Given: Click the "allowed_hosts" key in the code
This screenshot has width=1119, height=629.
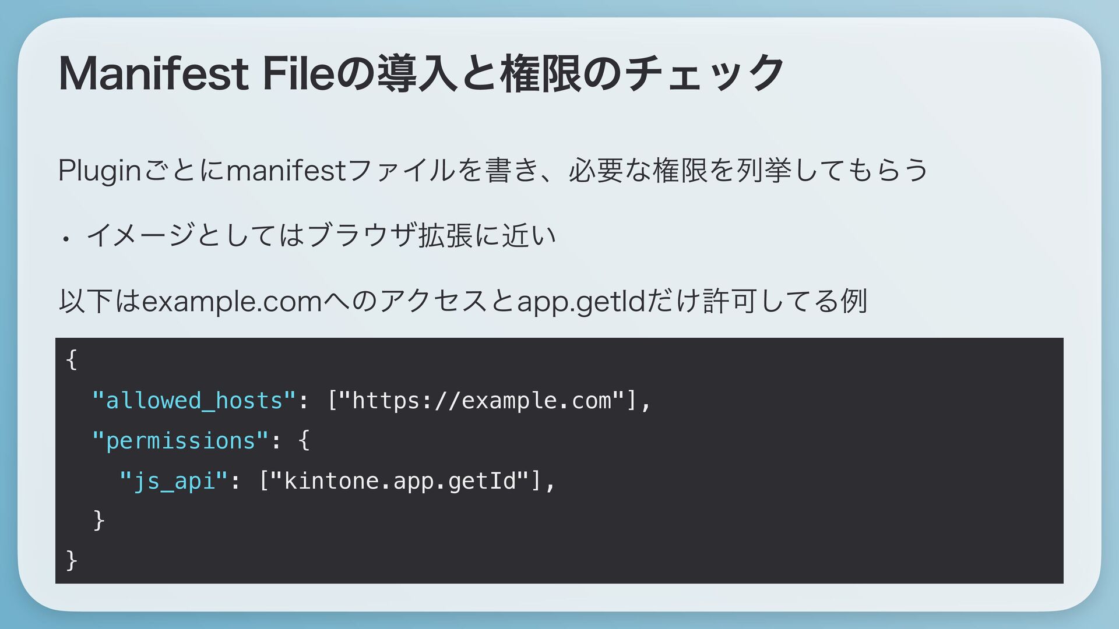Looking at the screenshot, I should (194, 401).
